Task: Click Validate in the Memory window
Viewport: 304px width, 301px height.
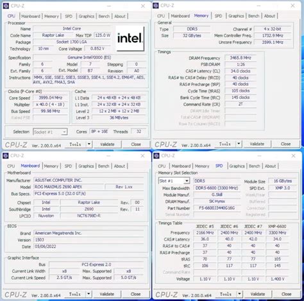Action: pyautogui.click(x=257, y=144)
